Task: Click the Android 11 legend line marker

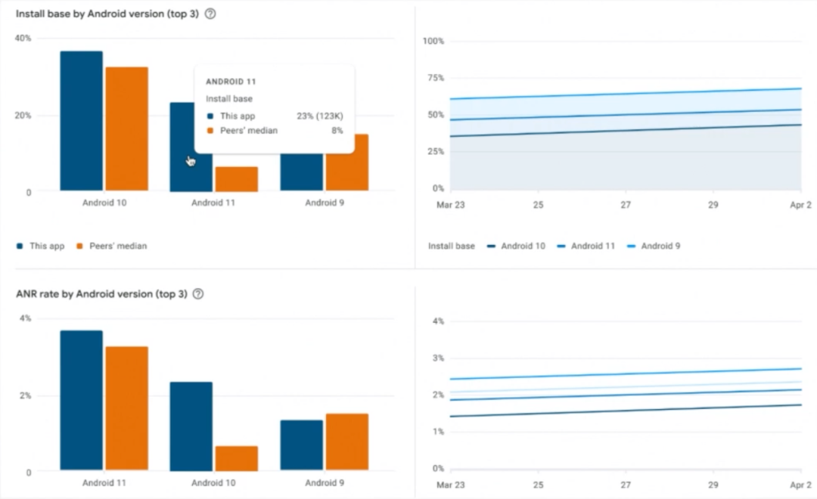Action: (x=561, y=246)
